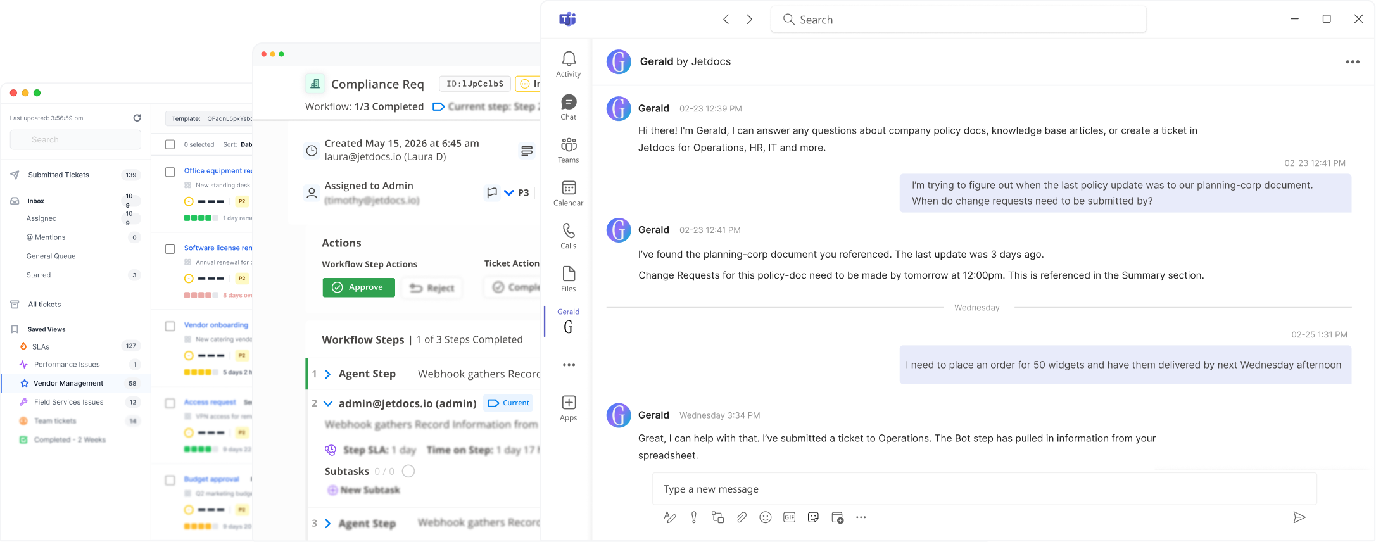The height and width of the screenshot is (542, 1376).
Task: Click the Office equipment ticket link
Action: [217, 171]
